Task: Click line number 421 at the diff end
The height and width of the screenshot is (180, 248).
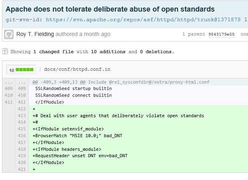Action: tap(22, 170)
